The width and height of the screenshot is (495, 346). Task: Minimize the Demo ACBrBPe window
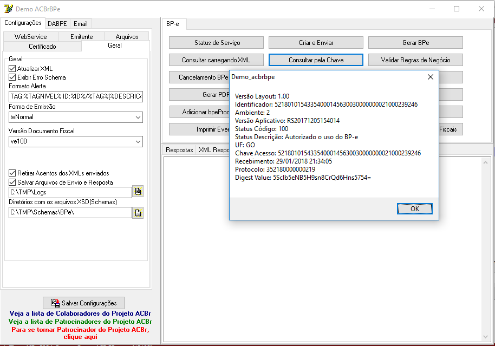point(432,9)
